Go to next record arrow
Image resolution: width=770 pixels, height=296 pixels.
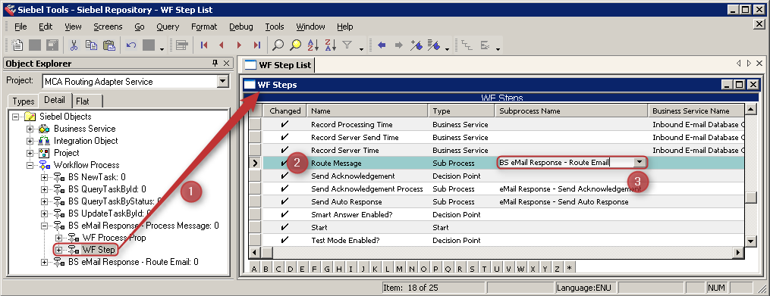pyautogui.click(x=239, y=45)
